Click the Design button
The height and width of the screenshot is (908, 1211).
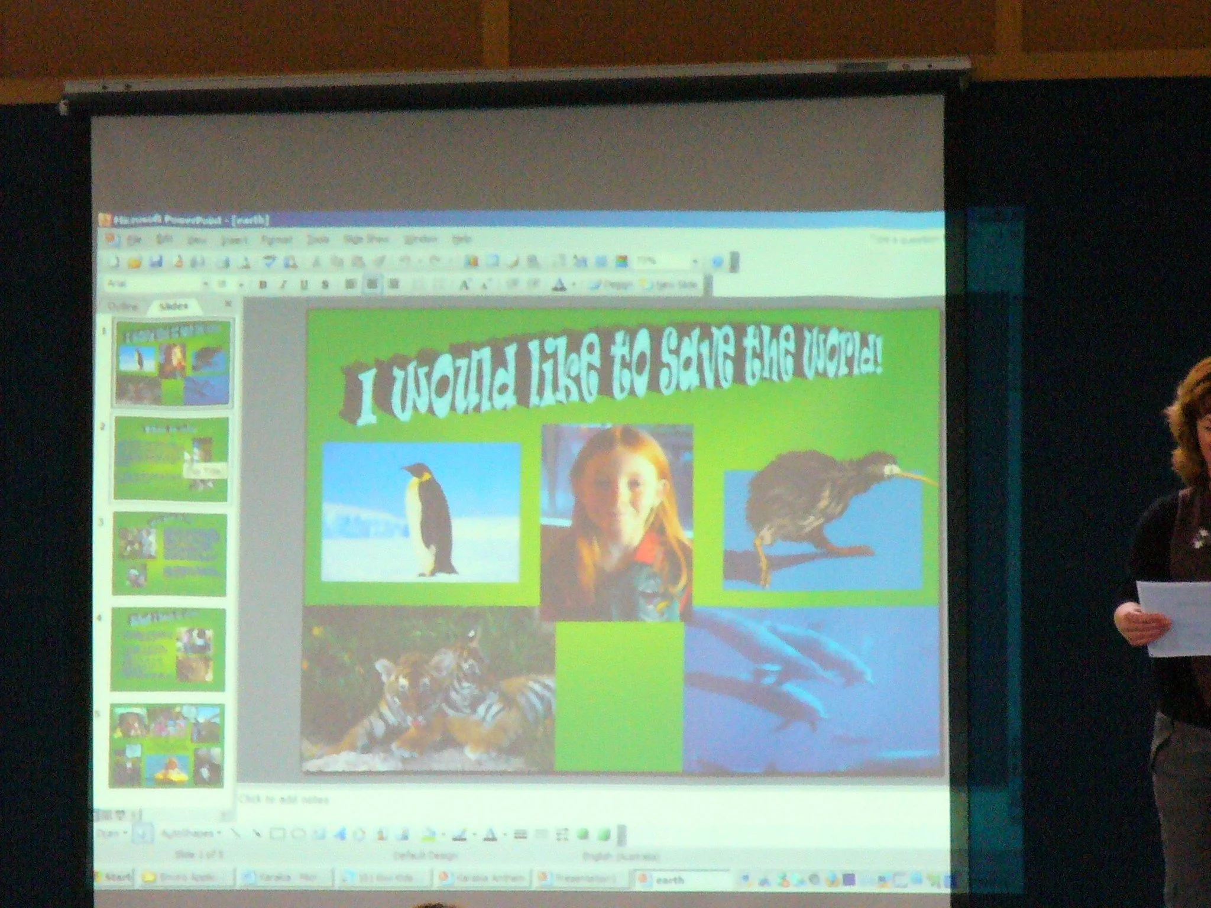612,285
